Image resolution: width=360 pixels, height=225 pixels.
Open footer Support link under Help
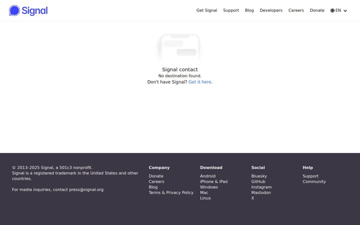click(x=310, y=176)
